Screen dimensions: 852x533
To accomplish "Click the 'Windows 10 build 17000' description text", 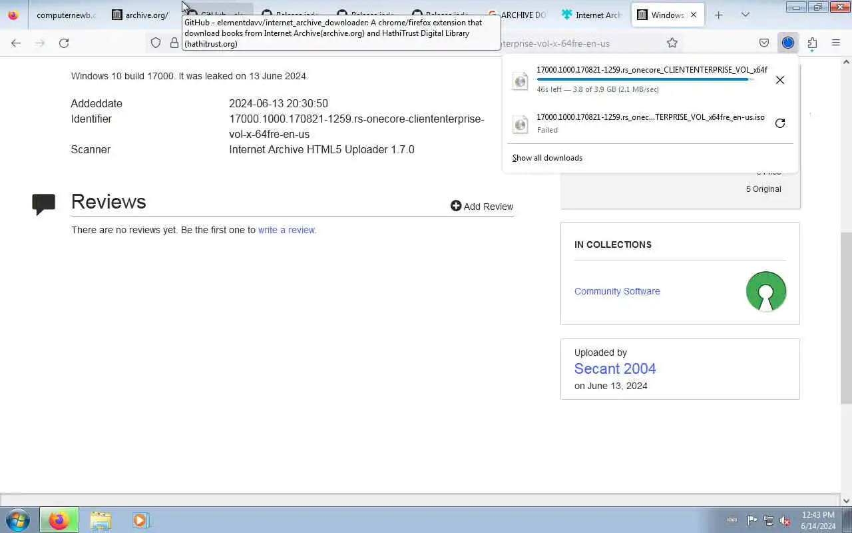I will [x=190, y=76].
